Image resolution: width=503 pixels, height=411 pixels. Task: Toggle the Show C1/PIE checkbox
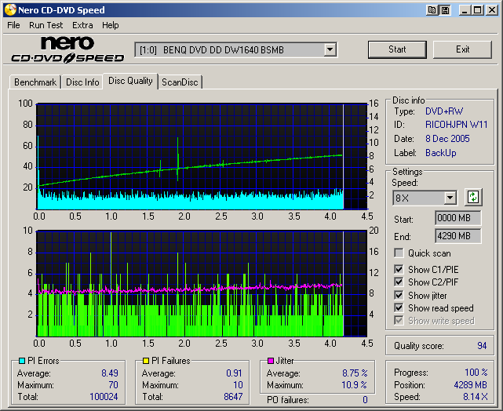click(399, 270)
